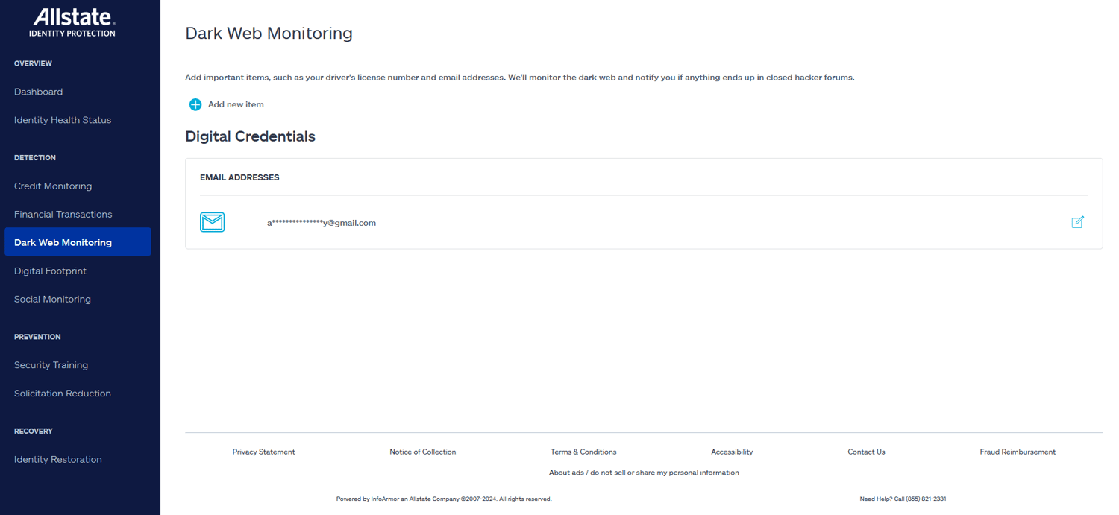The height and width of the screenshot is (515, 1119).
Task: Click the plus icon for Add new item
Action: click(195, 104)
